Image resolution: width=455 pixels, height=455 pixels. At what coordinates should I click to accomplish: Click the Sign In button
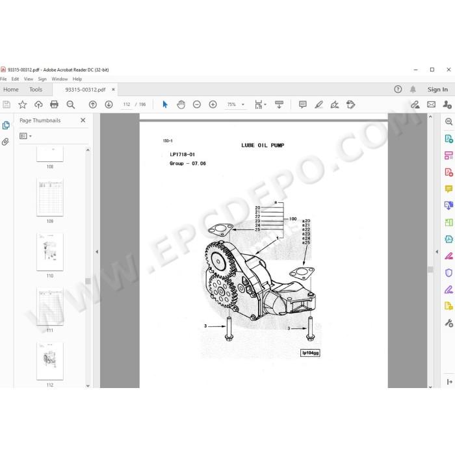pyautogui.click(x=437, y=90)
